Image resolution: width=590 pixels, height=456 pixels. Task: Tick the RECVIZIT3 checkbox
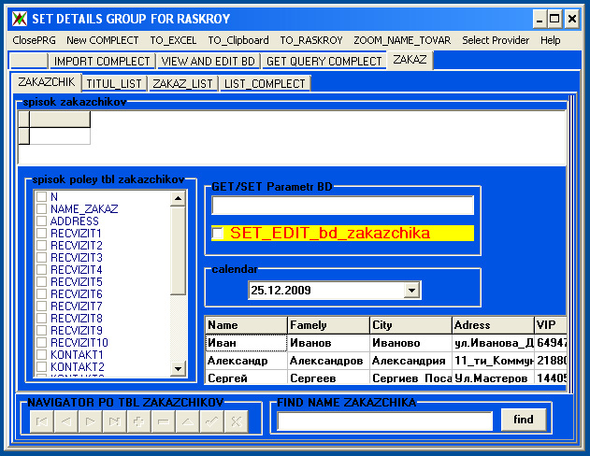[41, 258]
